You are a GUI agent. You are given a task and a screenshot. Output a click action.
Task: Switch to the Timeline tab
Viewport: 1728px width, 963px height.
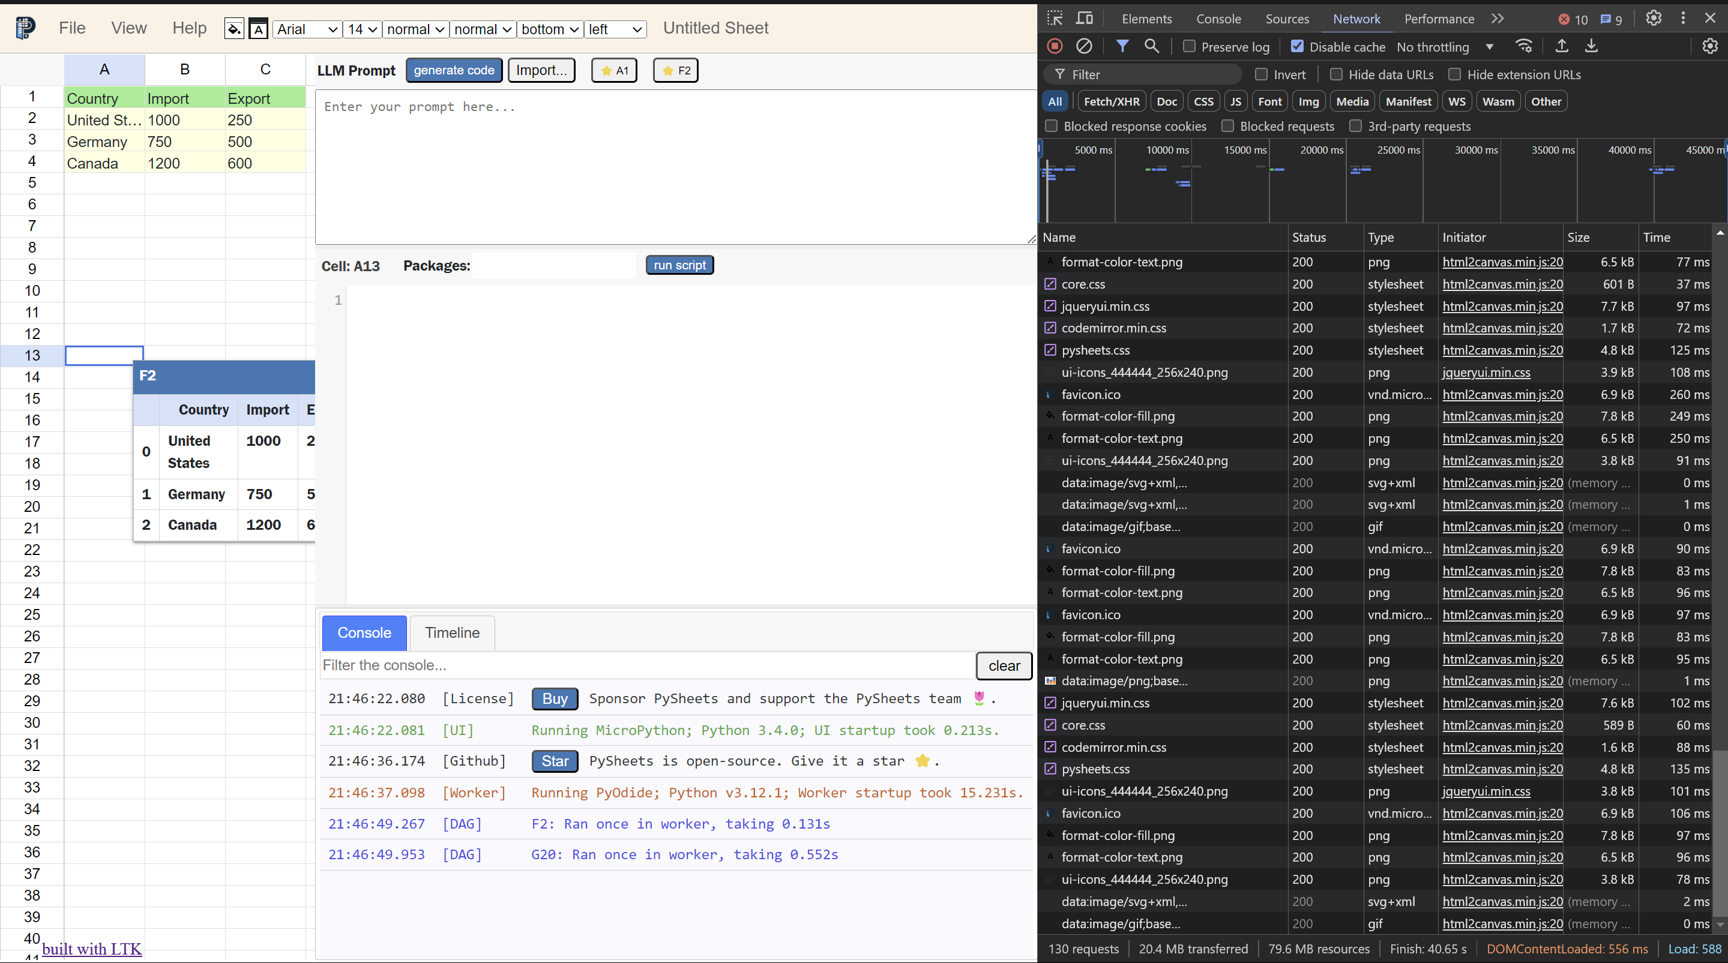click(452, 632)
